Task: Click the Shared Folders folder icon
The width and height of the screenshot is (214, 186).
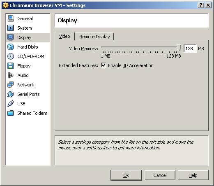Action: (11, 113)
